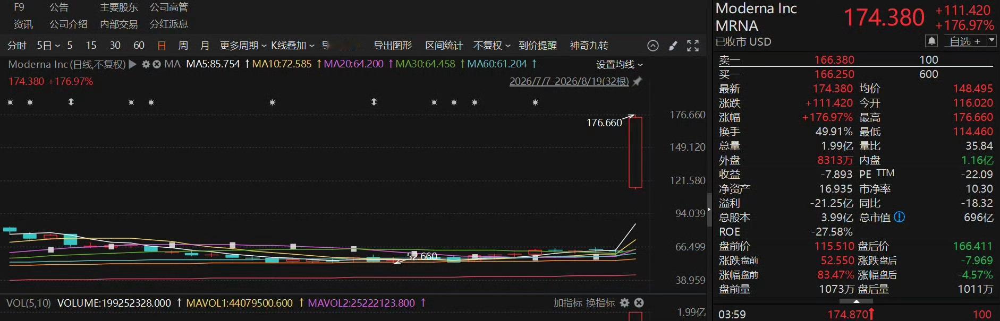Viewport: 1000px width, 321px height.
Task: Click the MA60 61.204 legend value
Action: click(x=497, y=64)
